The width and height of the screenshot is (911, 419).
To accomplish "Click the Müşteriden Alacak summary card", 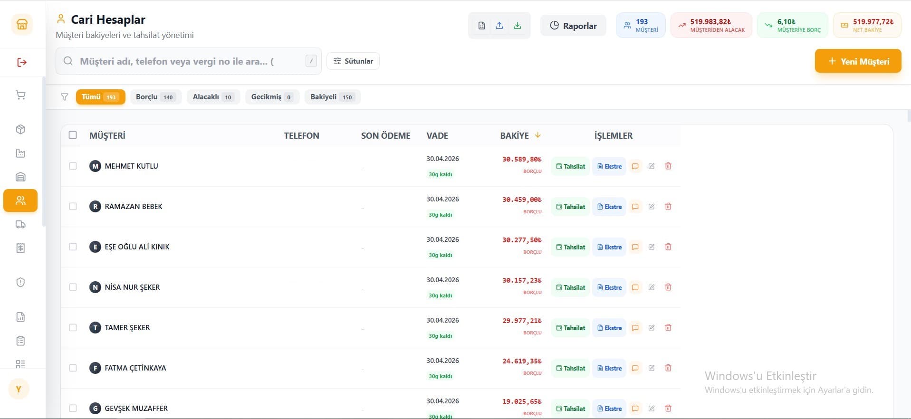I will [711, 25].
